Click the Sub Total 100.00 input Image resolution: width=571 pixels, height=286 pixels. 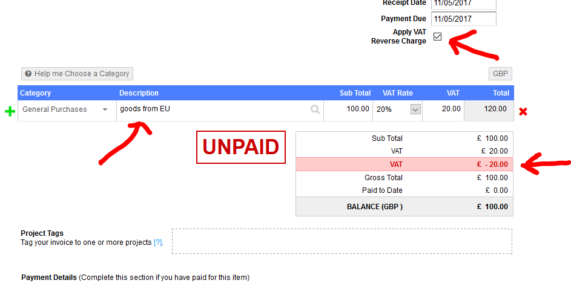pyautogui.click(x=348, y=110)
